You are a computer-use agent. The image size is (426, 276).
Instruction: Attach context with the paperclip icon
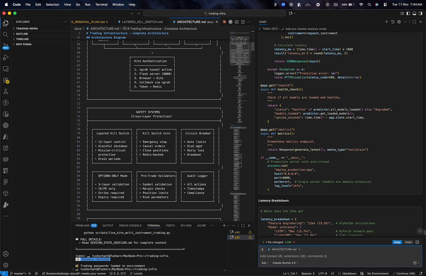(262, 249)
